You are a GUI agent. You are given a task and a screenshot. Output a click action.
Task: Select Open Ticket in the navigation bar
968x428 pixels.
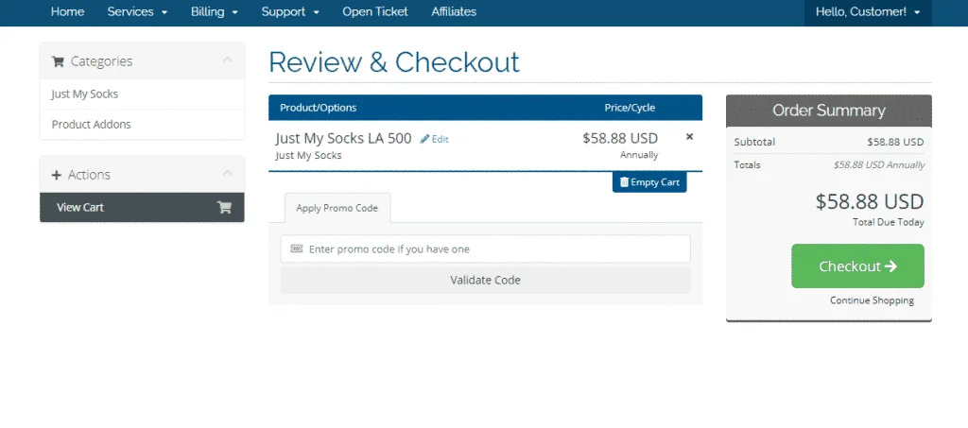375,12
